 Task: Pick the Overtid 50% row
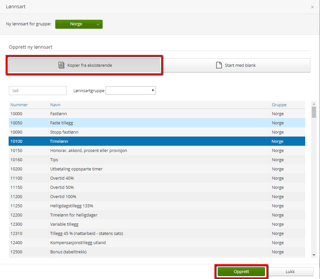(157, 187)
